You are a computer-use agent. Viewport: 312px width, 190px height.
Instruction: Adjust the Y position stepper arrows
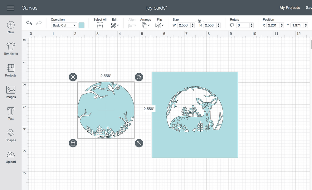[x=306, y=25]
